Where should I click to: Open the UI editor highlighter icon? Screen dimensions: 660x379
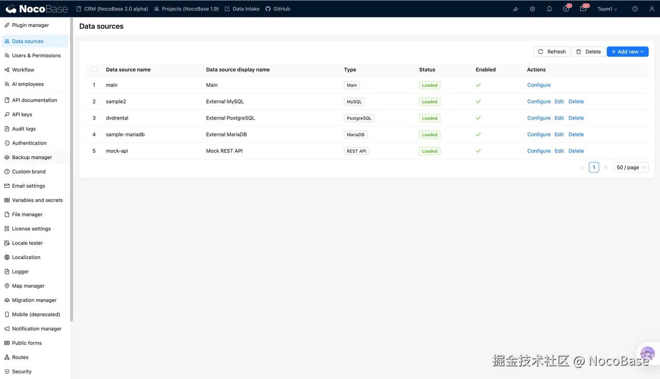(x=516, y=9)
